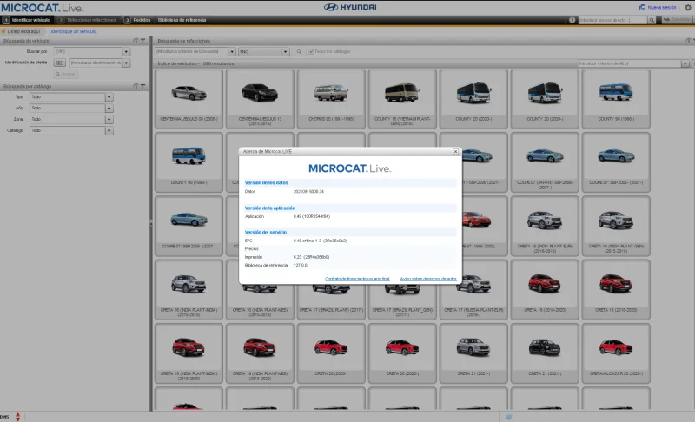The image size is (695, 422).
Task: Expand the Buscar por dropdown
Action: (x=126, y=52)
